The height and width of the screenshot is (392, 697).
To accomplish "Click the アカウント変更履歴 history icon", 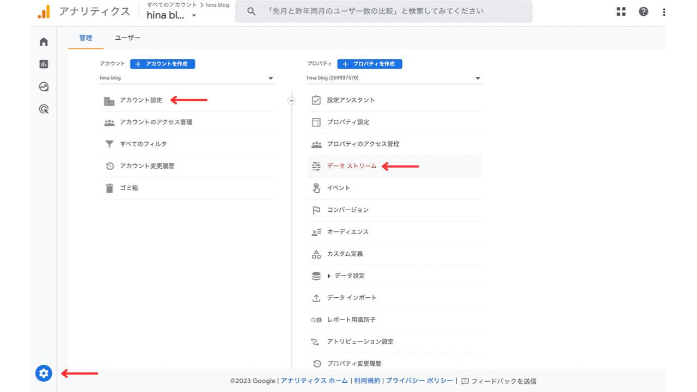I will (x=109, y=166).
